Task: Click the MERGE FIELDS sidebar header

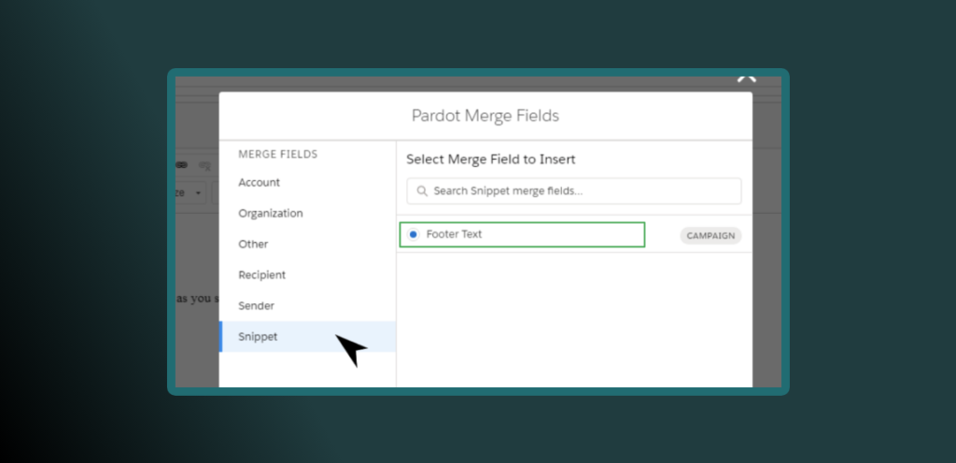Action: click(x=277, y=154)
